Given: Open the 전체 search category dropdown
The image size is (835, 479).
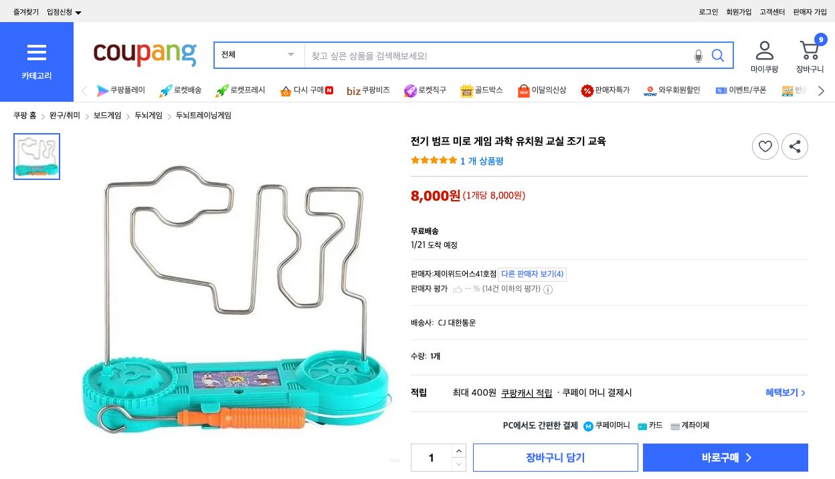Looking at the screenshot, I should click(258, 55).
